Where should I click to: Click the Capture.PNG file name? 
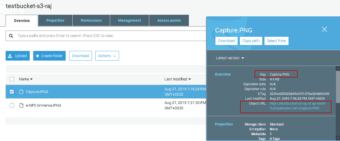37,92
